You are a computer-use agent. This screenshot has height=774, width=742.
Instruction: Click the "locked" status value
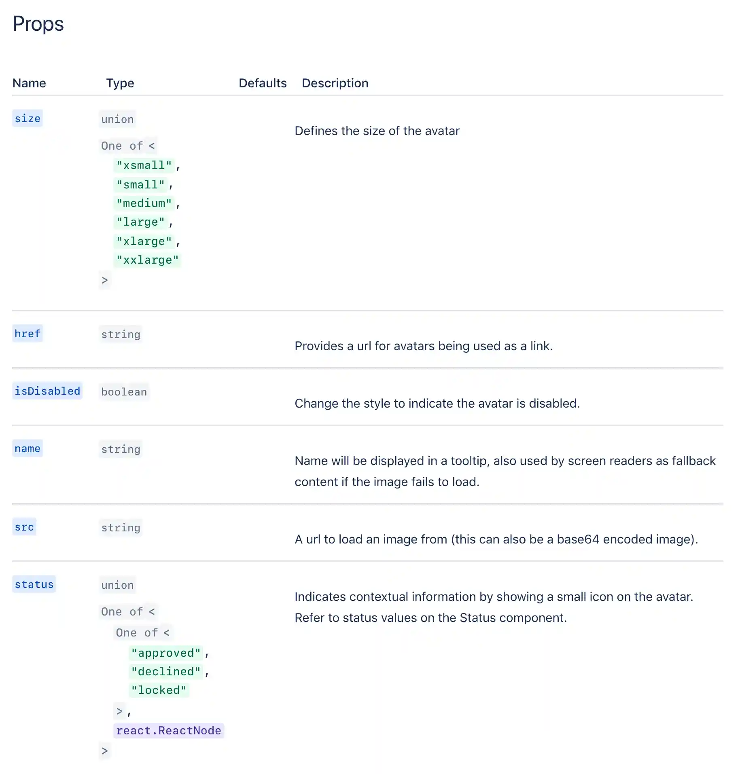pos(159,690)
